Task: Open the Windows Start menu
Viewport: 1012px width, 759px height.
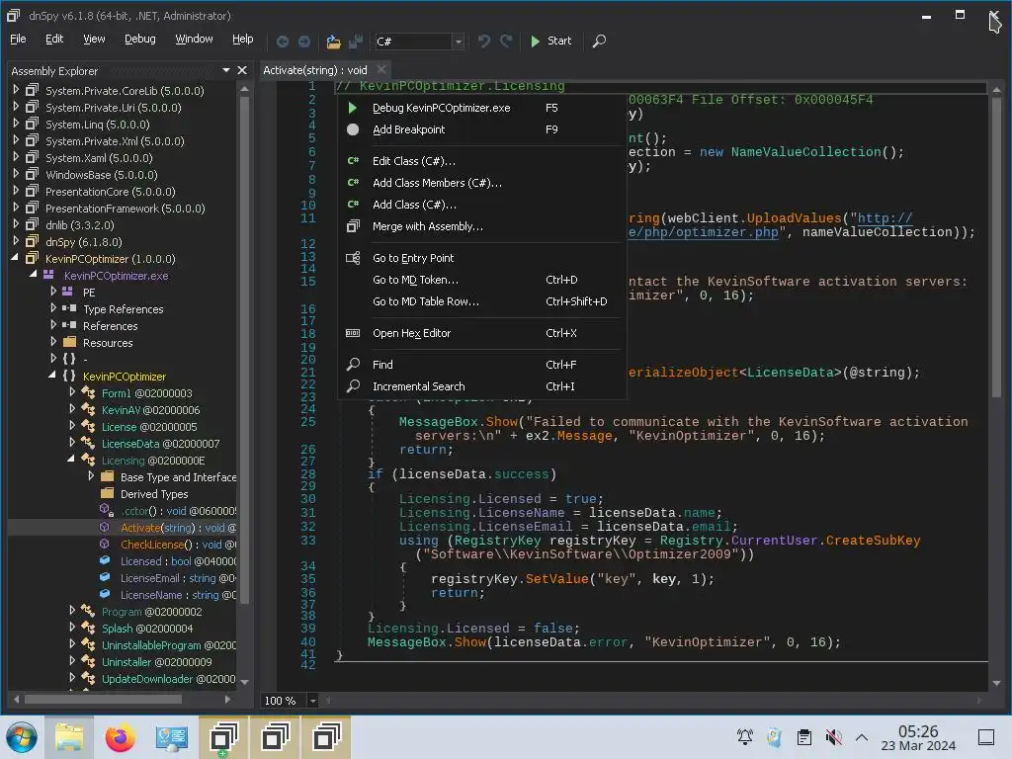Action: pyautogui.click(x=22, y=737)
